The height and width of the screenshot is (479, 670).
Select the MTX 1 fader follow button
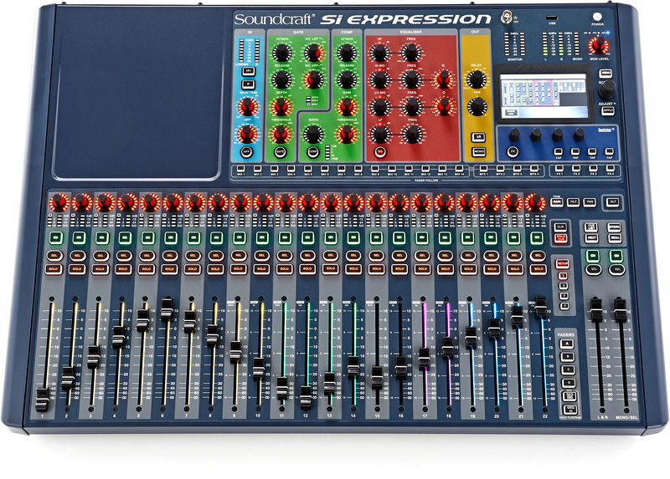pos(484,169)
